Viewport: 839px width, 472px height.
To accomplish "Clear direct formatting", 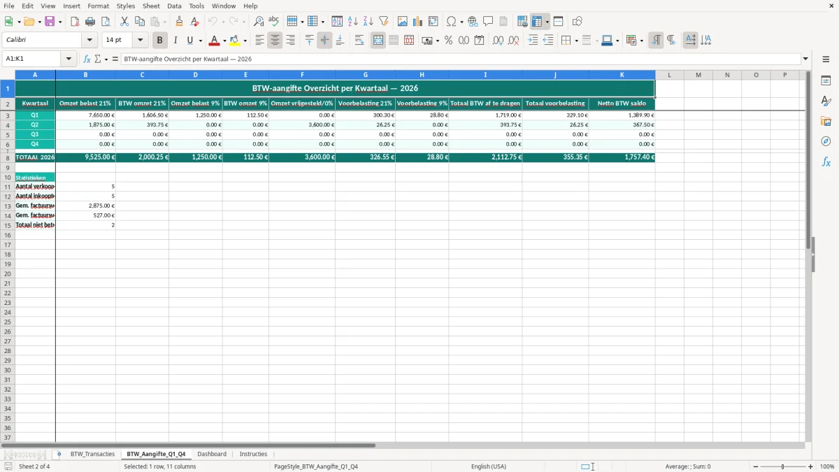I will point(195,22).
